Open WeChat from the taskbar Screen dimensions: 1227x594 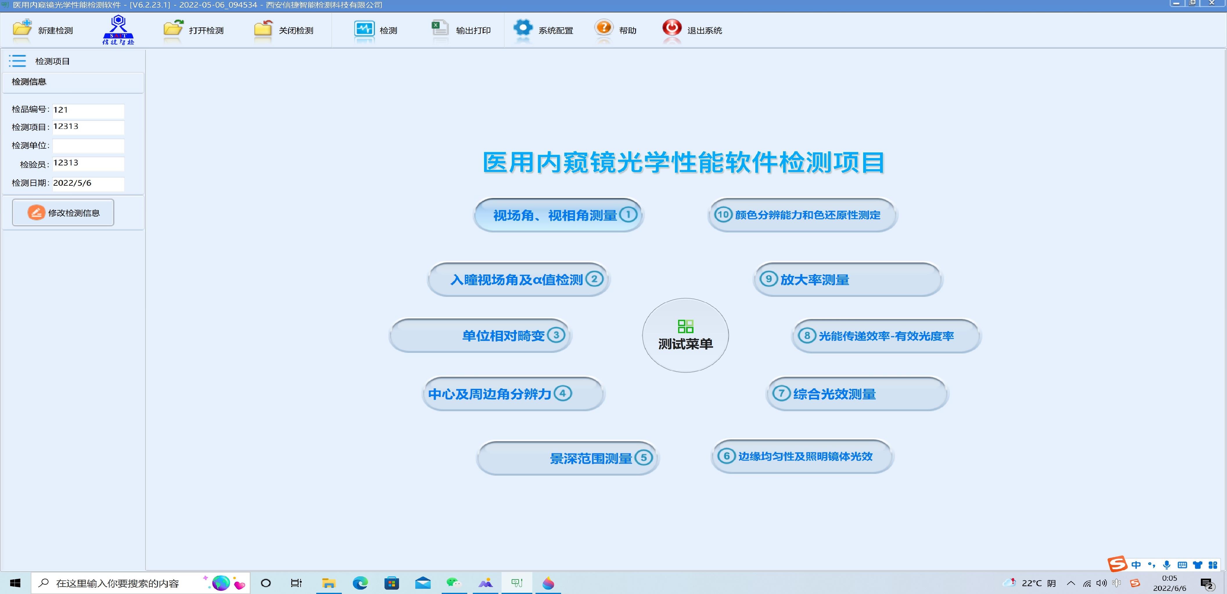pyautogui.click(x=453, y=583)
